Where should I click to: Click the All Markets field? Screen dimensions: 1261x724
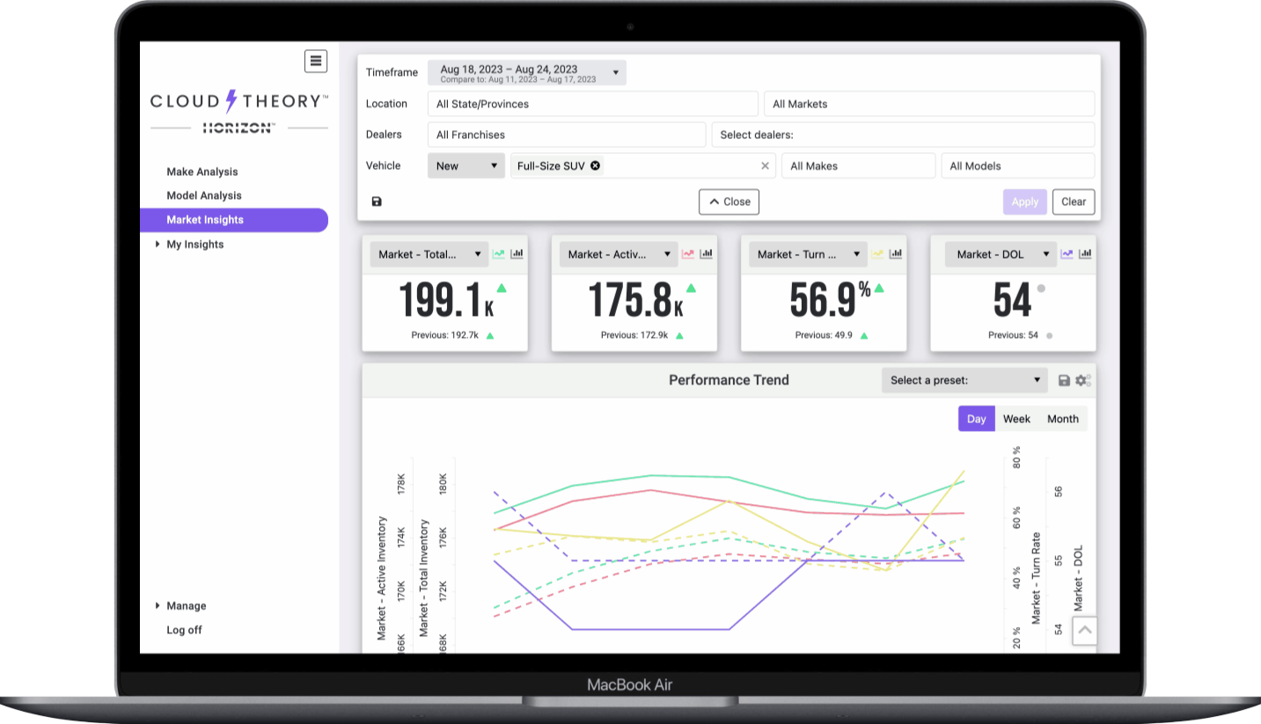[x=929, y=104]
